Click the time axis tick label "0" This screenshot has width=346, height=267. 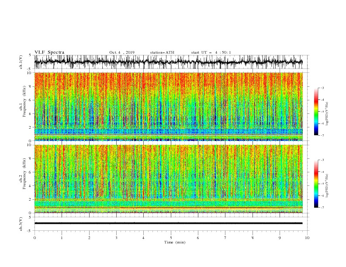point(35,238)
